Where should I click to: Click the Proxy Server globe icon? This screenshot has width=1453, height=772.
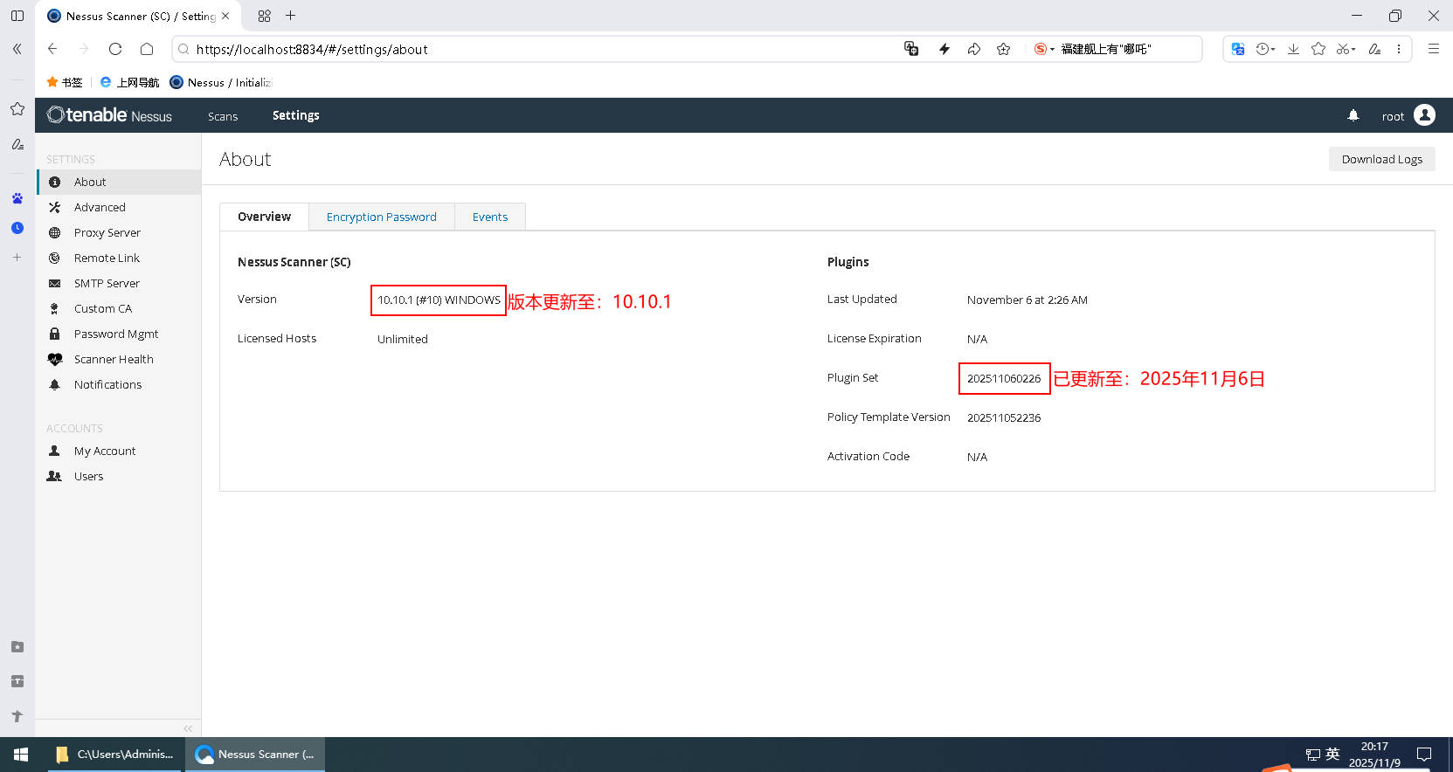[x=55, y=232]
